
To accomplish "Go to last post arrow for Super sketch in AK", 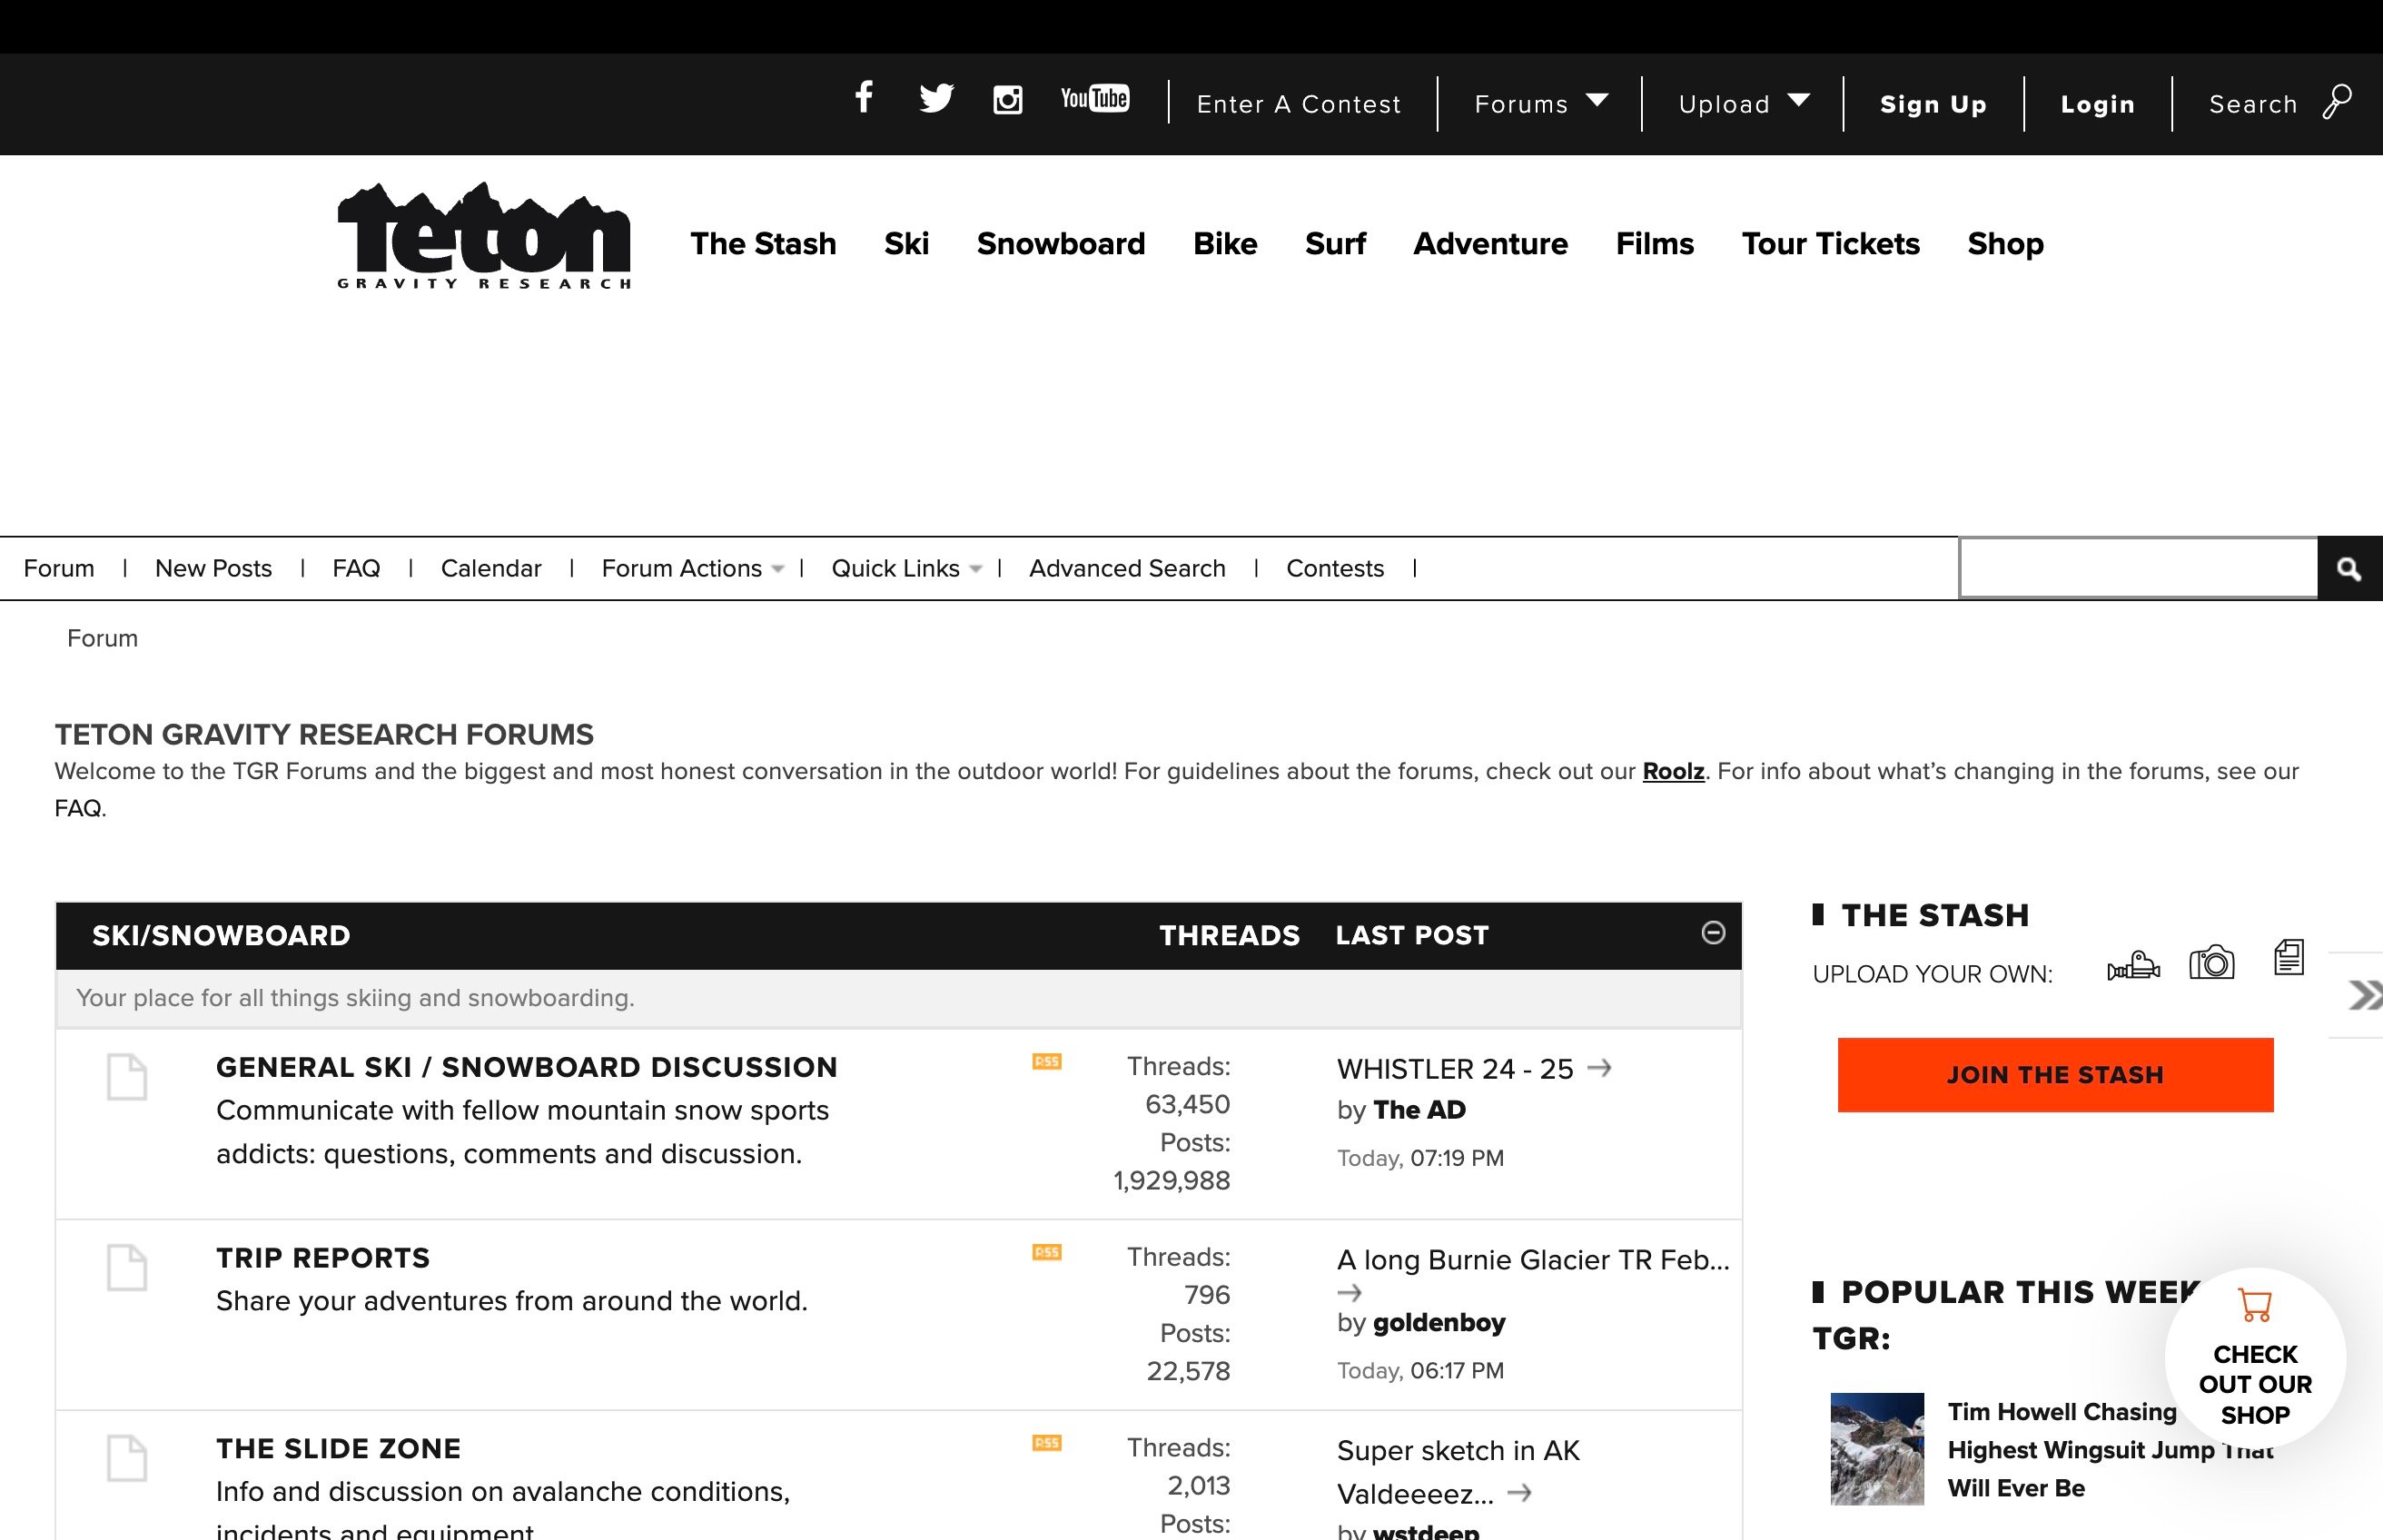I will (x=1519, y=1493).
